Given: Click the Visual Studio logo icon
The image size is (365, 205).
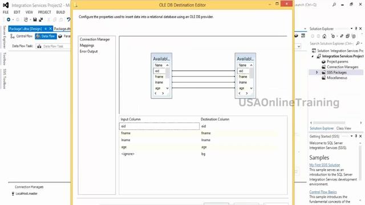Looking at the screenshot, I should tap(6, 5).
